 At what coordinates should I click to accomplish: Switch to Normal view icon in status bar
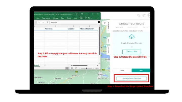coord(67,68)
